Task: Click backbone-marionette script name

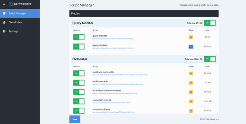Action: click(103, 72)
